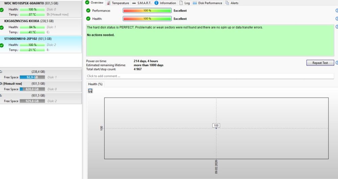Click the help icon next to Performance bar row
Screen dimensions: 338x179
(337, 10)
